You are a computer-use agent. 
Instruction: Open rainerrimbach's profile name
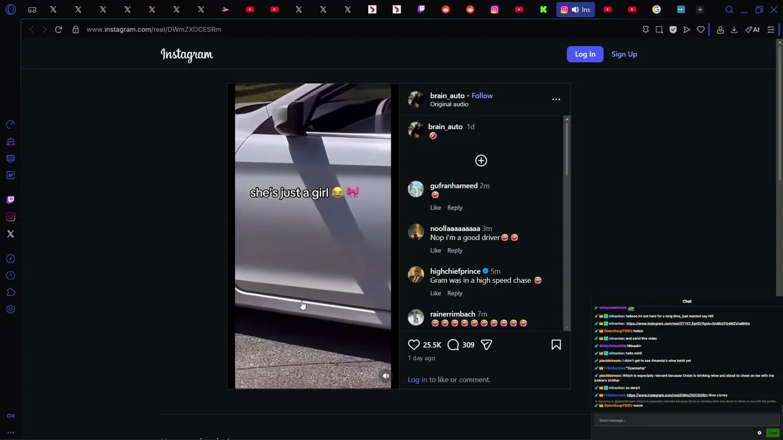click(x=453, y=314)
